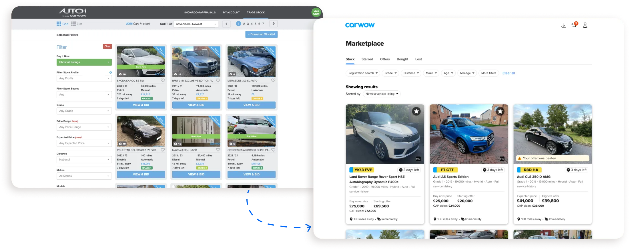Open the Show all listings dropdown
Viewport: 630px width, 250px height.
click(84, 62)
